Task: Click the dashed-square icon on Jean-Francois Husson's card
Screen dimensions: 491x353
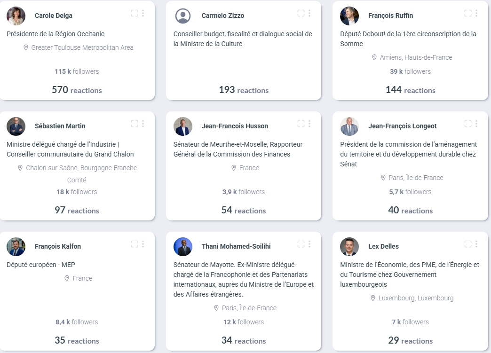Action: 301,124
